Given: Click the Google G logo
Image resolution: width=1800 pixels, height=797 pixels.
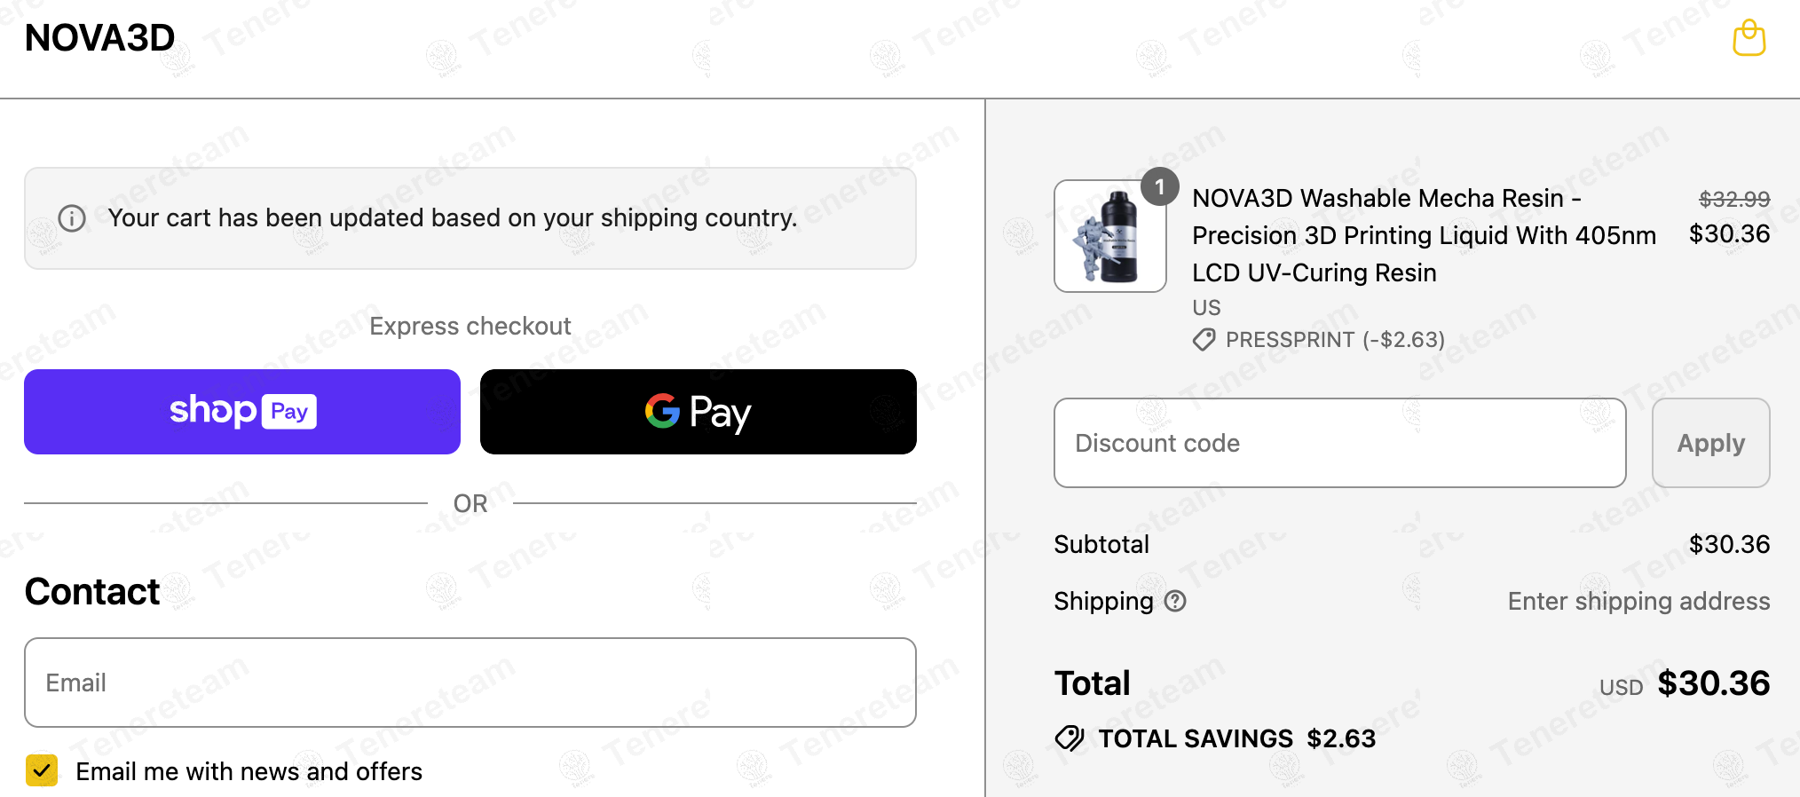Looking at the screenshot, I should pos(662,411).
